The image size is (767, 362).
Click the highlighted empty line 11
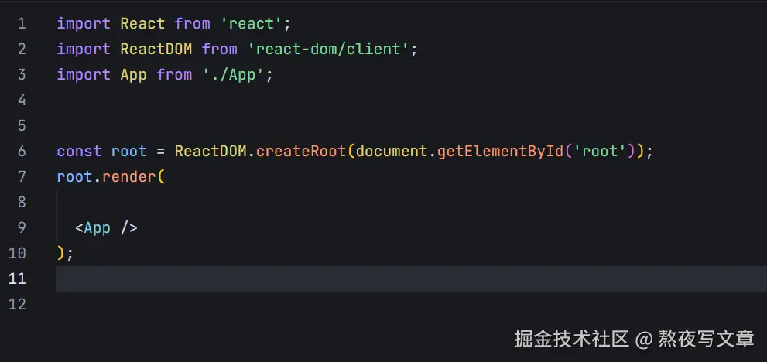(412, 278)
